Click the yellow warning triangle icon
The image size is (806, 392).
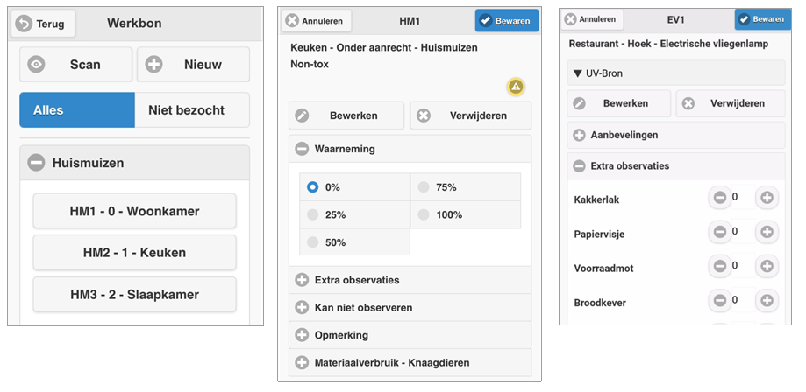tap(516, 86)
